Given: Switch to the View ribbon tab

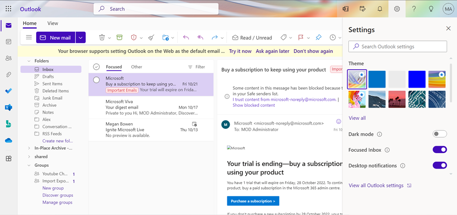Looking at the screenshot, I should coord(53,23).
